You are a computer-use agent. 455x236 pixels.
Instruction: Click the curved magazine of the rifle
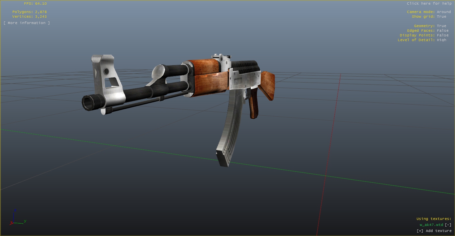tap(231, 130)
